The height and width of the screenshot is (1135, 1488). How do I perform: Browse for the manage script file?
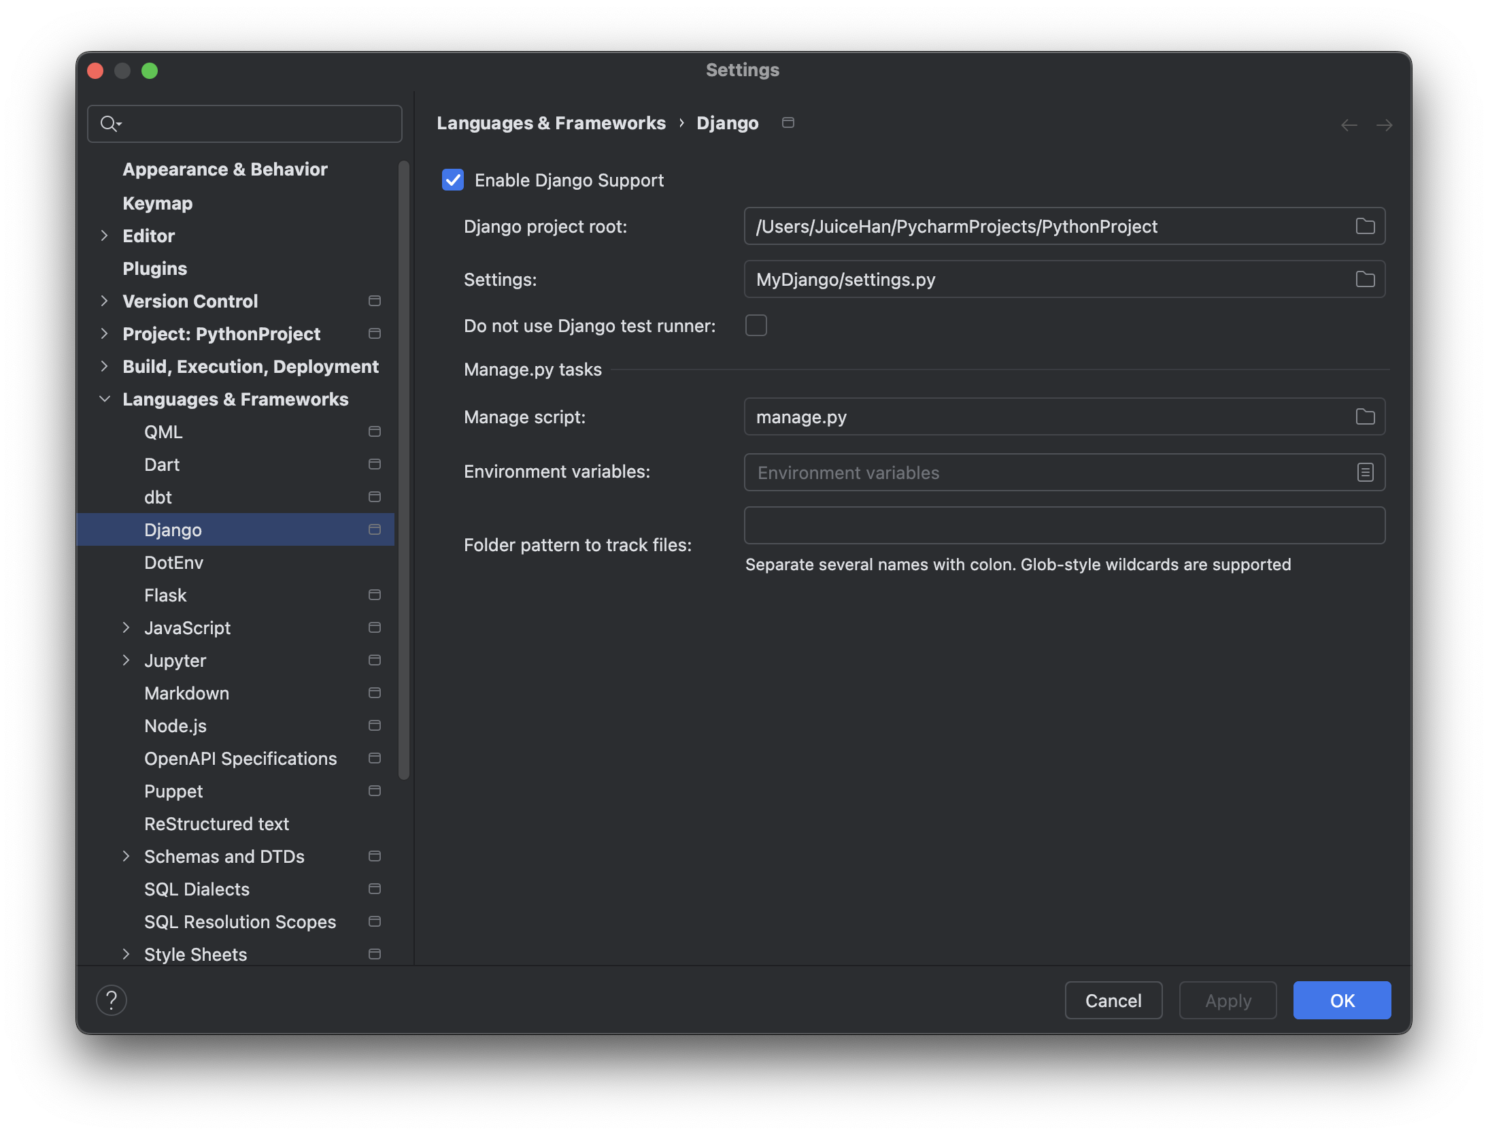pyautogui.click(x=1365, y=416)
